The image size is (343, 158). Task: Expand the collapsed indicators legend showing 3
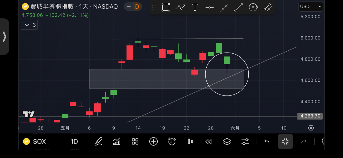(x=29, y=25)
